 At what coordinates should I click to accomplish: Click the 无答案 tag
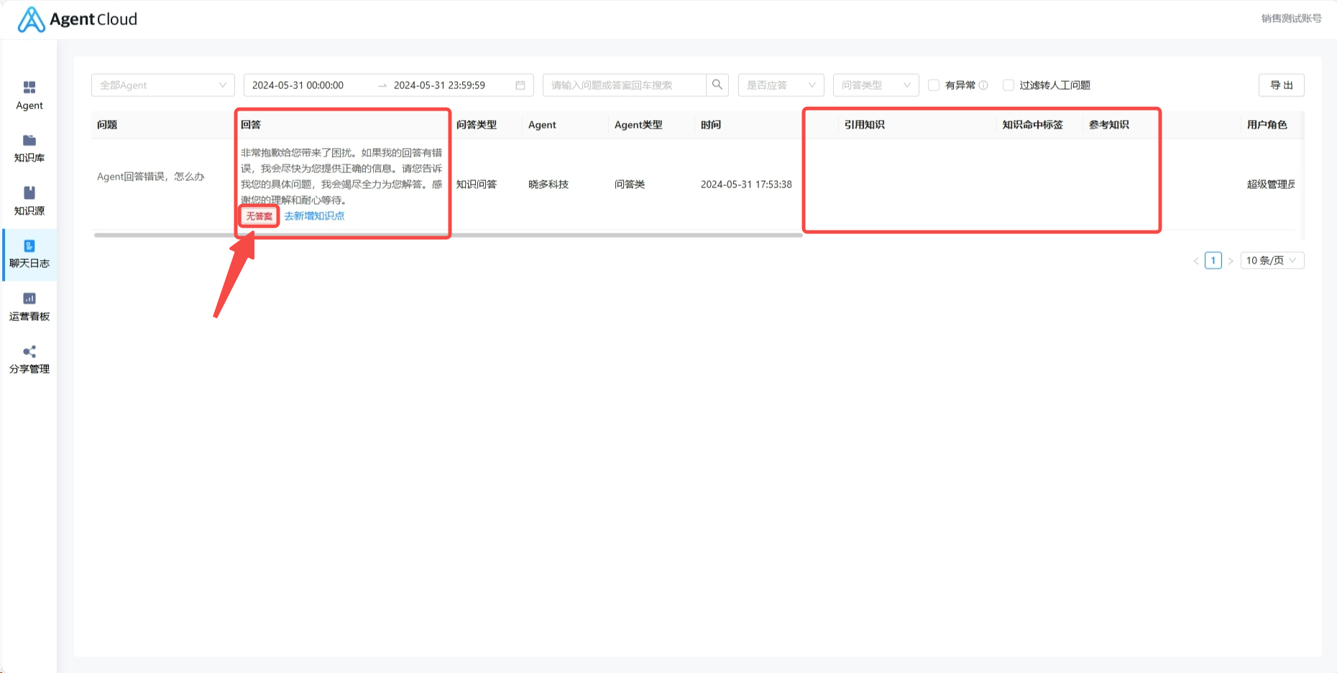259,216
